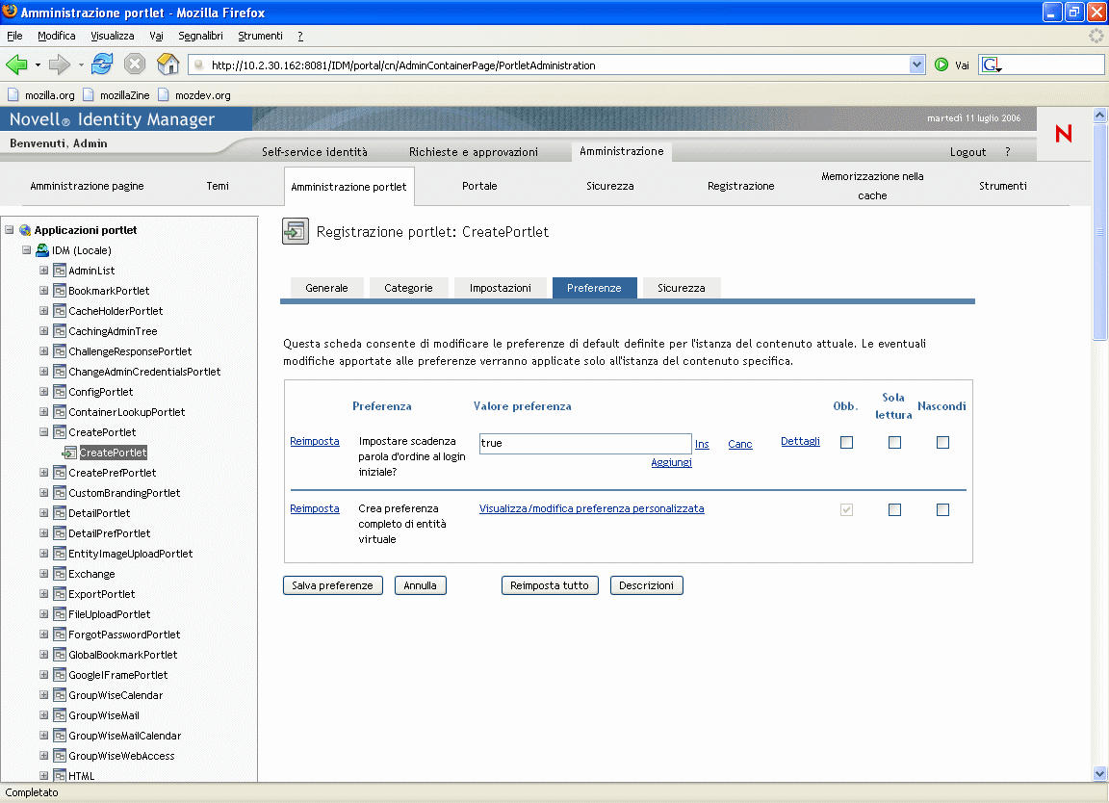Click the mozillaZine bookmark icon
Image resolution: width=1109 pixels, height=803 pixels.
click(89, 94)
